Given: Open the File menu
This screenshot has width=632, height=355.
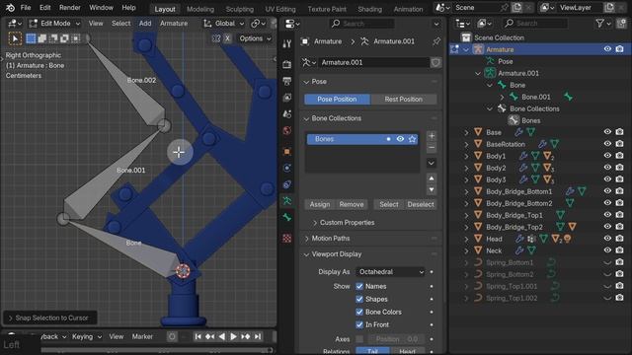Looking at the screenshot, I should click(x=26, y=8).
